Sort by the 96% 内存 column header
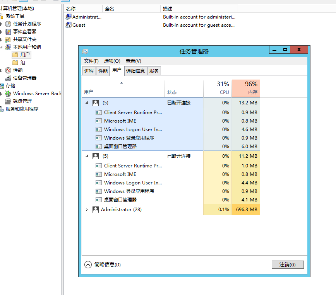The width and height of the screenshot is (336, 295). click(x=246, y=89)
